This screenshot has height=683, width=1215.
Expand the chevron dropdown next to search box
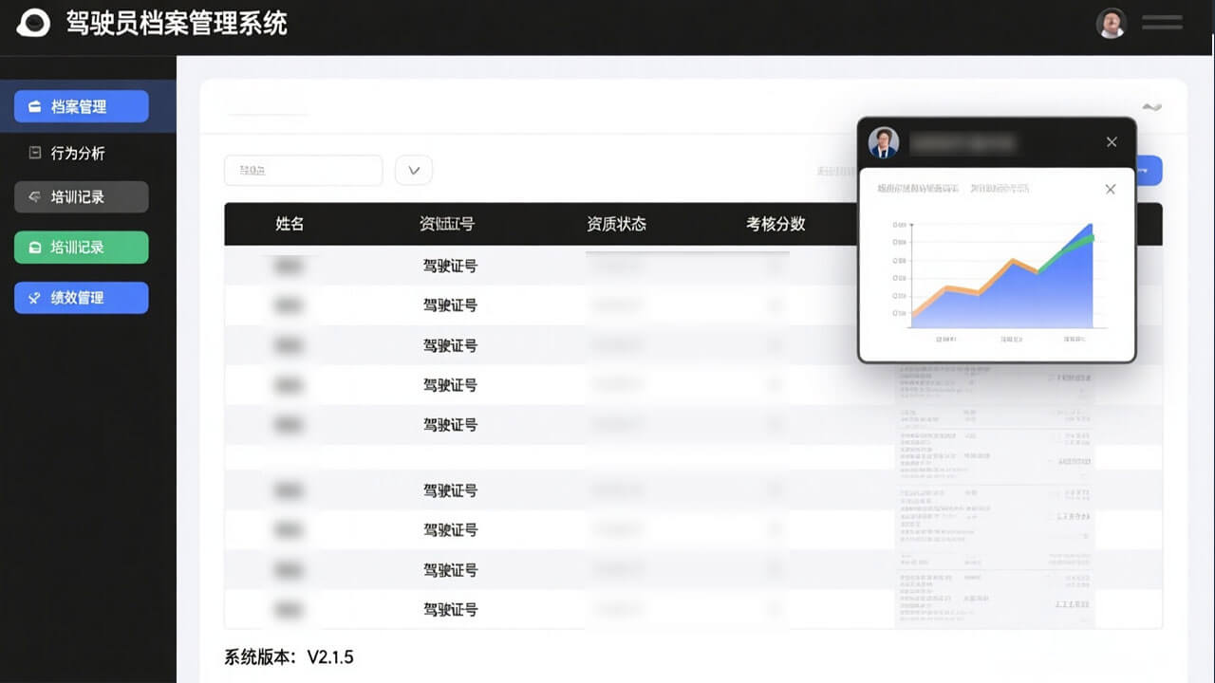pyautogui.click(x=414, y=171)
